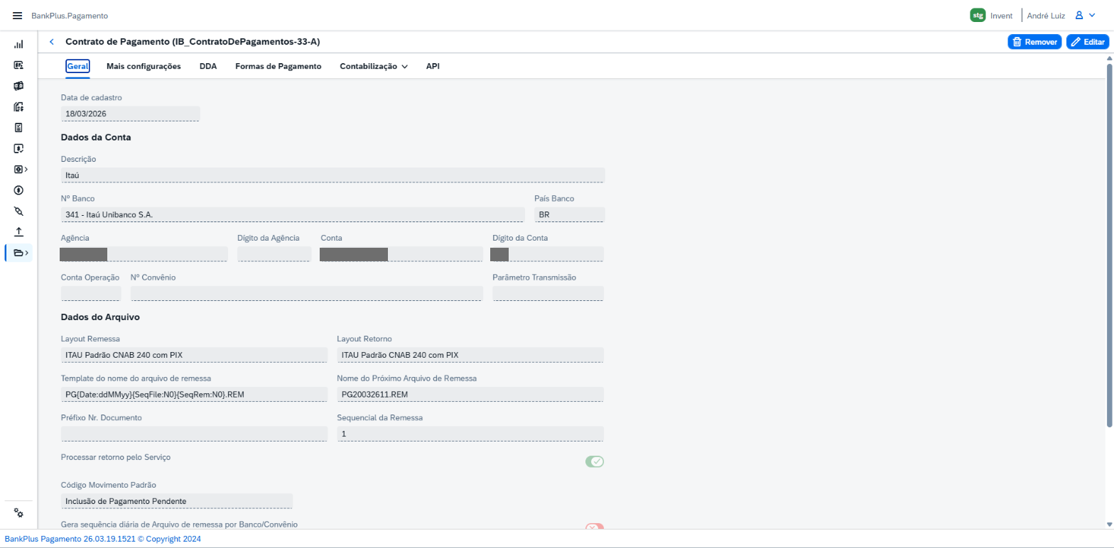Click the green stg environment badge
Screen dimensions: 1114x548
(x=978, y=16)
